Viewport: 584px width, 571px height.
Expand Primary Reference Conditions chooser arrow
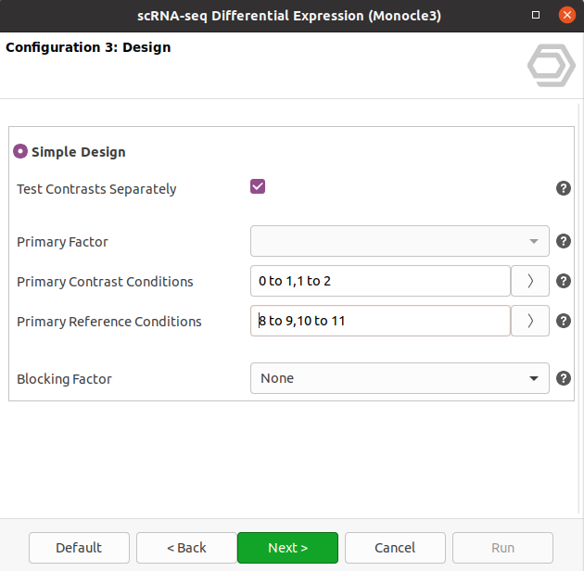pyautogui.click(x=530, y=321)
